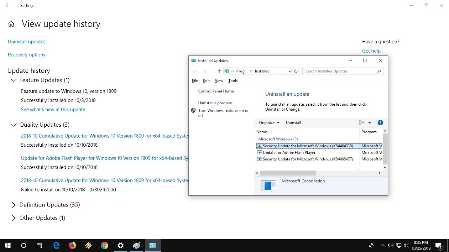Open the Edit menu
The height and width of the screenshot is (252, 449).
coord(206,81)
